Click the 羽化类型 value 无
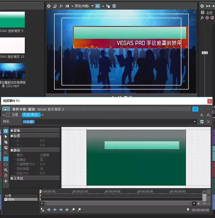Viewport: 215px width, 218px height. 42,169
